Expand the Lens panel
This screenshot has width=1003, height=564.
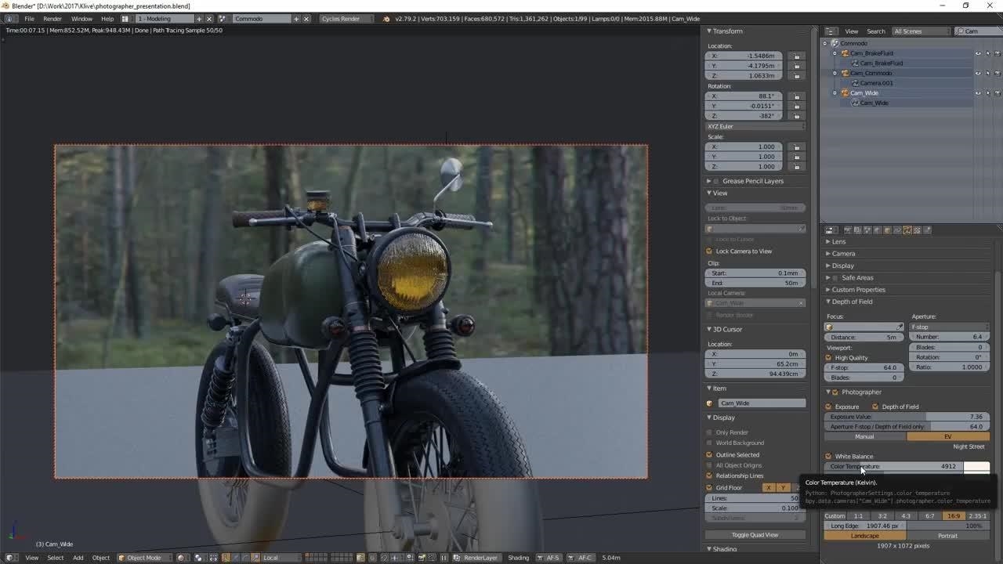pyautogui.click(x=838, y=242)
